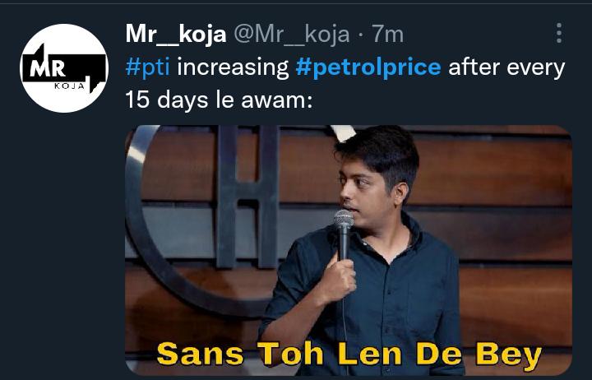Image resolution: width=592 pixels, height=380 pixels.
Task: Click the microphone in the meme image
Action: (344, 225)
